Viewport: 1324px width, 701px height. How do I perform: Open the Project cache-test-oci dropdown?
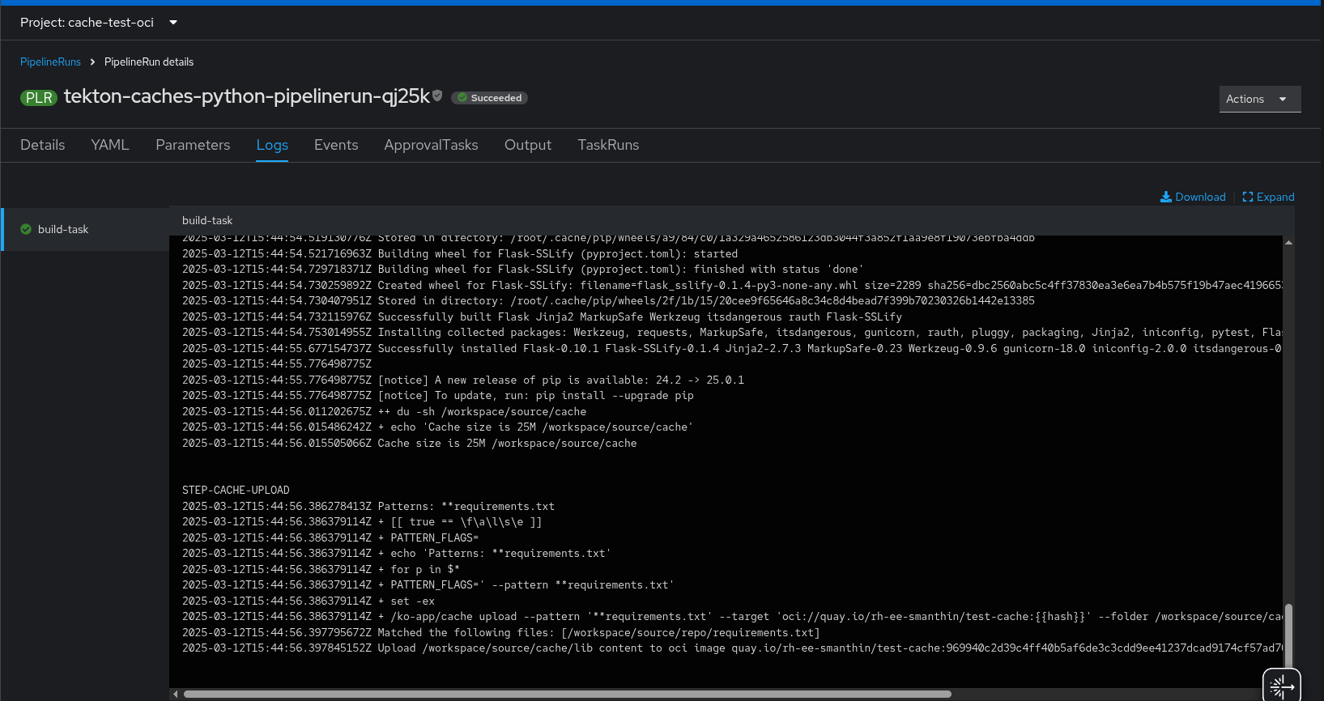pos(99,23)
